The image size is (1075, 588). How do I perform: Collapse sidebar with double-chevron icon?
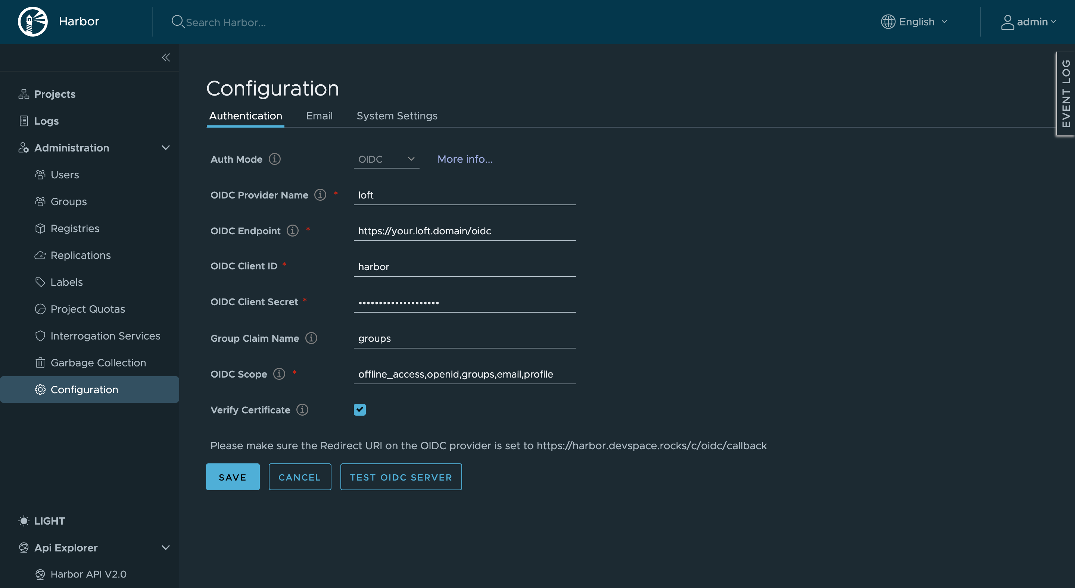click(166, 57)
